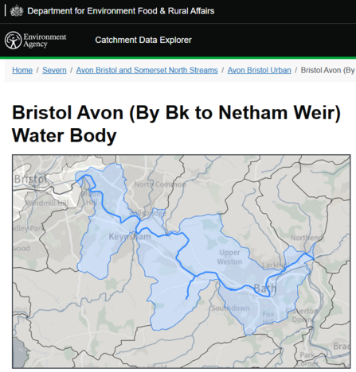The width and height of the screenshot is (356, 372).
Task: Click the Southdown label on the map
Action: (x=230, y=308)
